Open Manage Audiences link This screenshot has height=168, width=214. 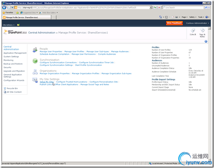120,52
